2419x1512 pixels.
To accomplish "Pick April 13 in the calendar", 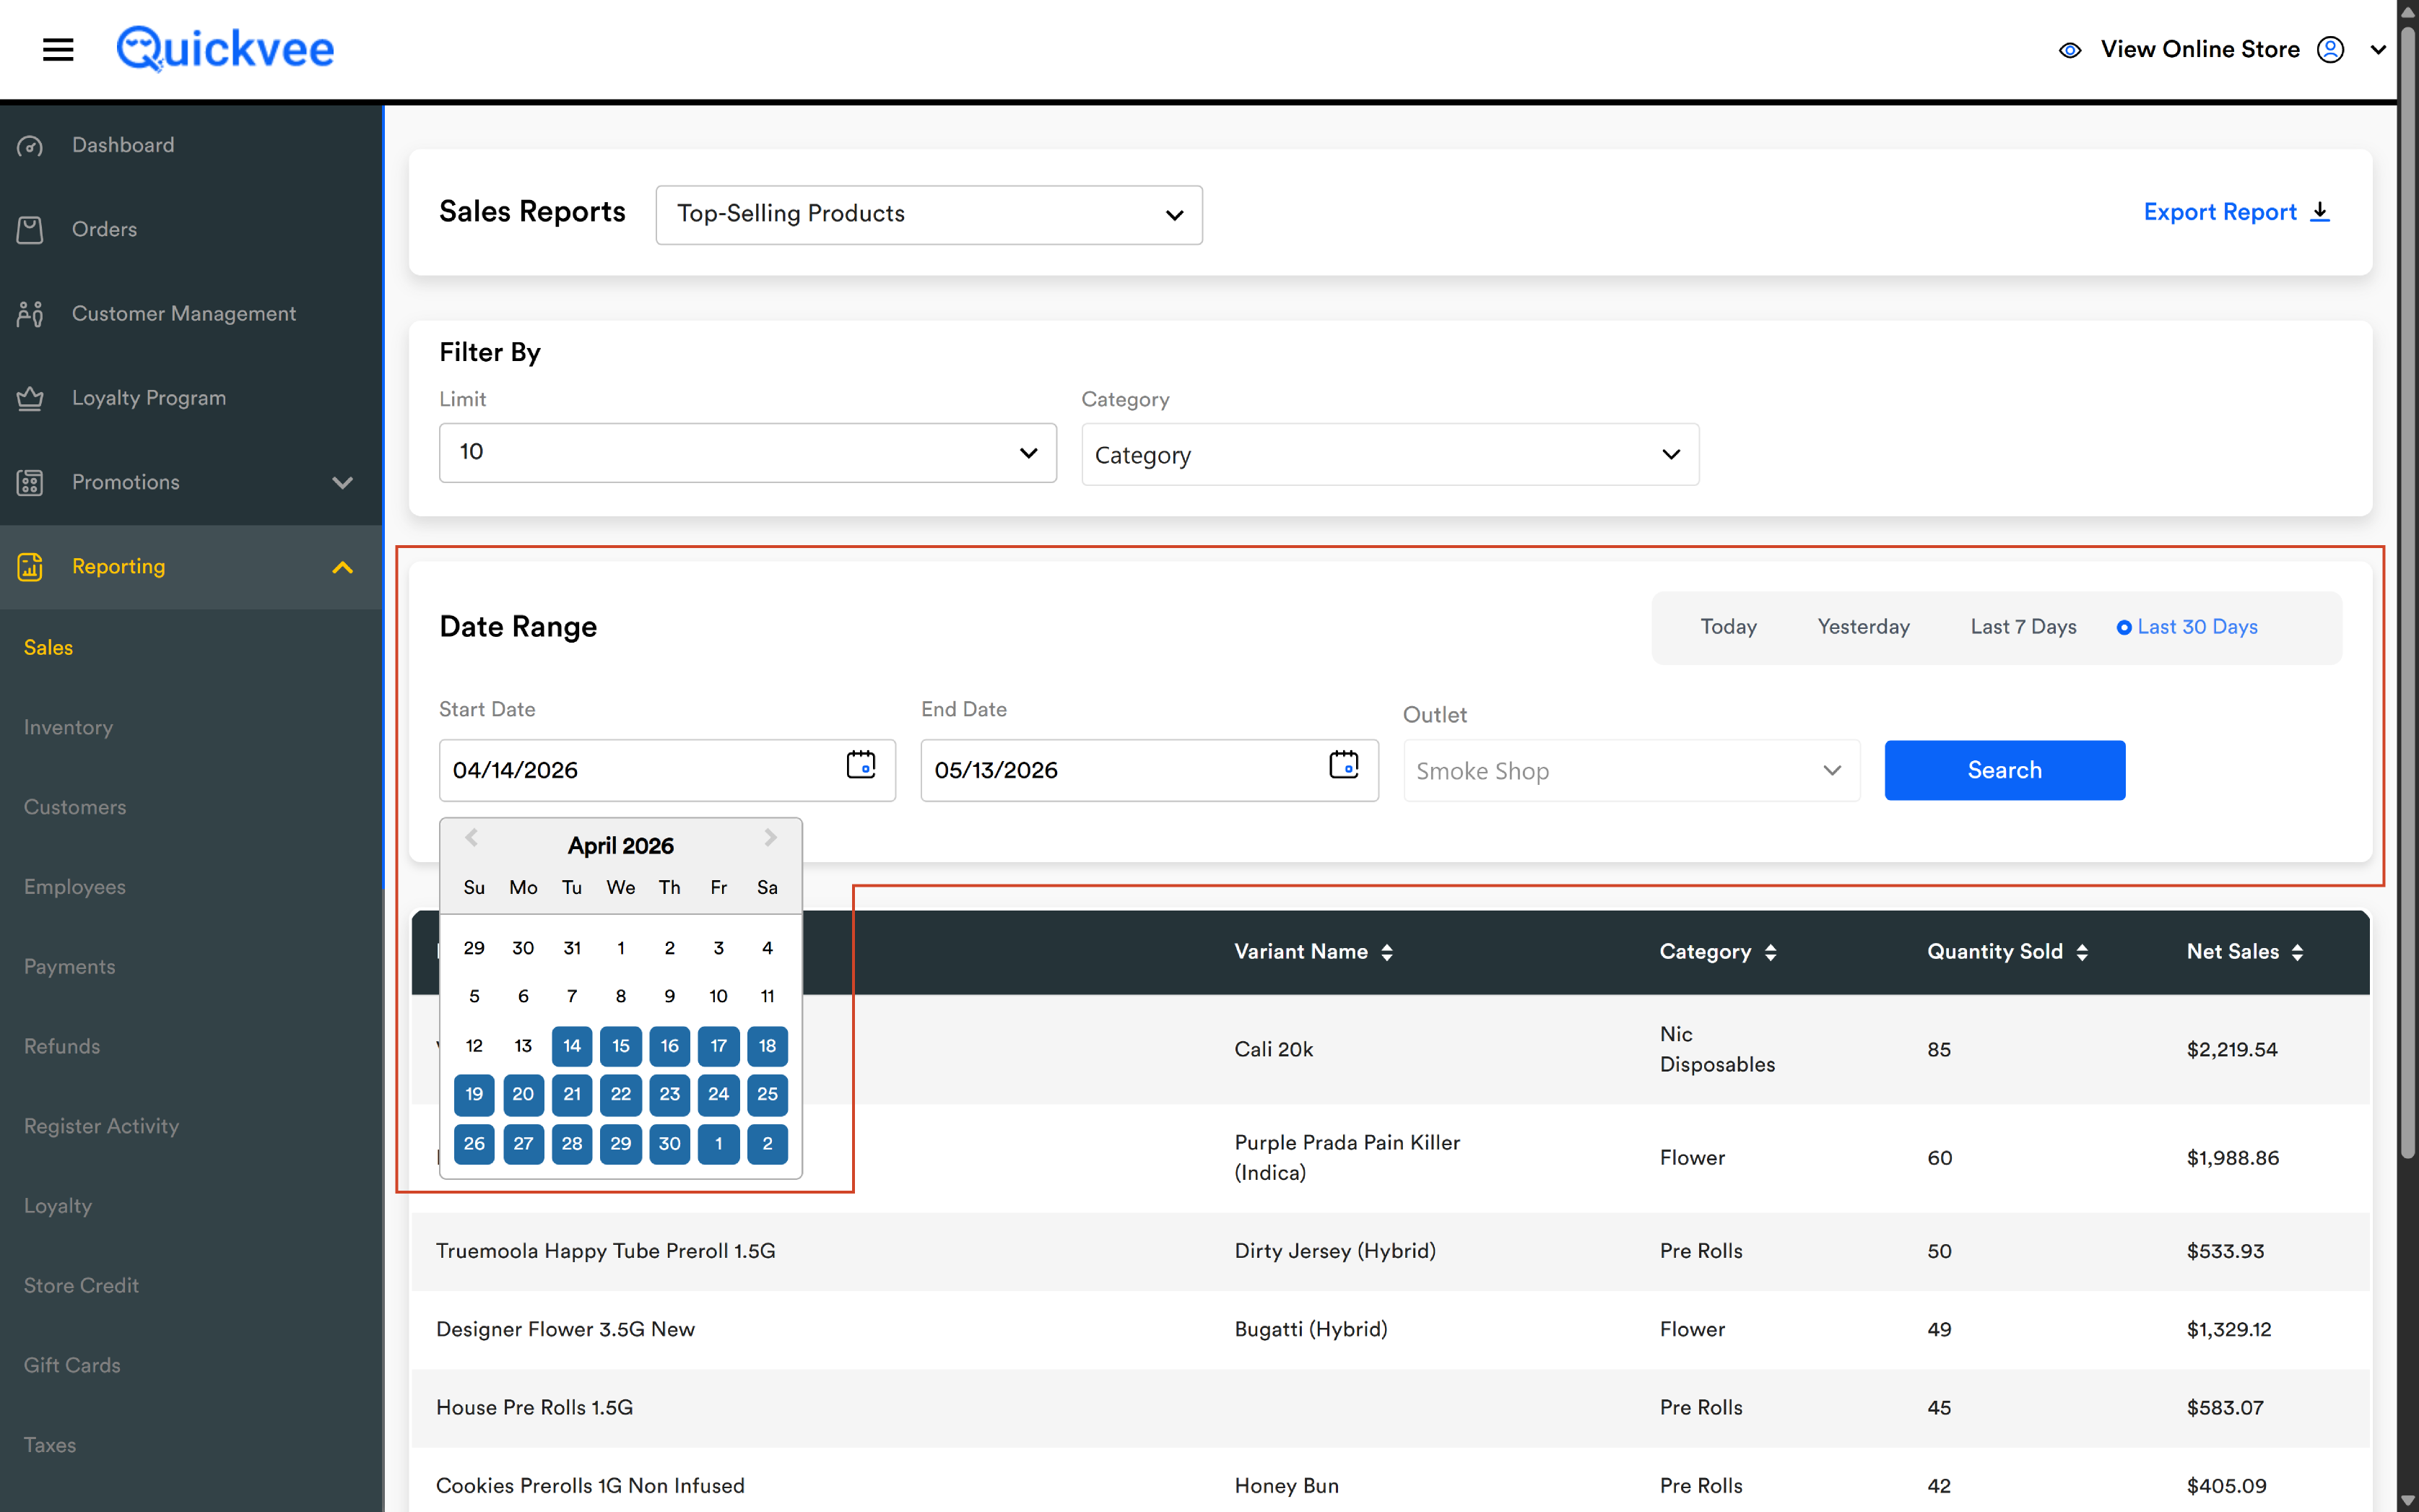I will point(523,1046).
